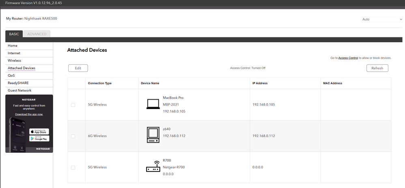405x188 pixels.
Task: Select the z640 device checkbox
Action: [73, 136]
